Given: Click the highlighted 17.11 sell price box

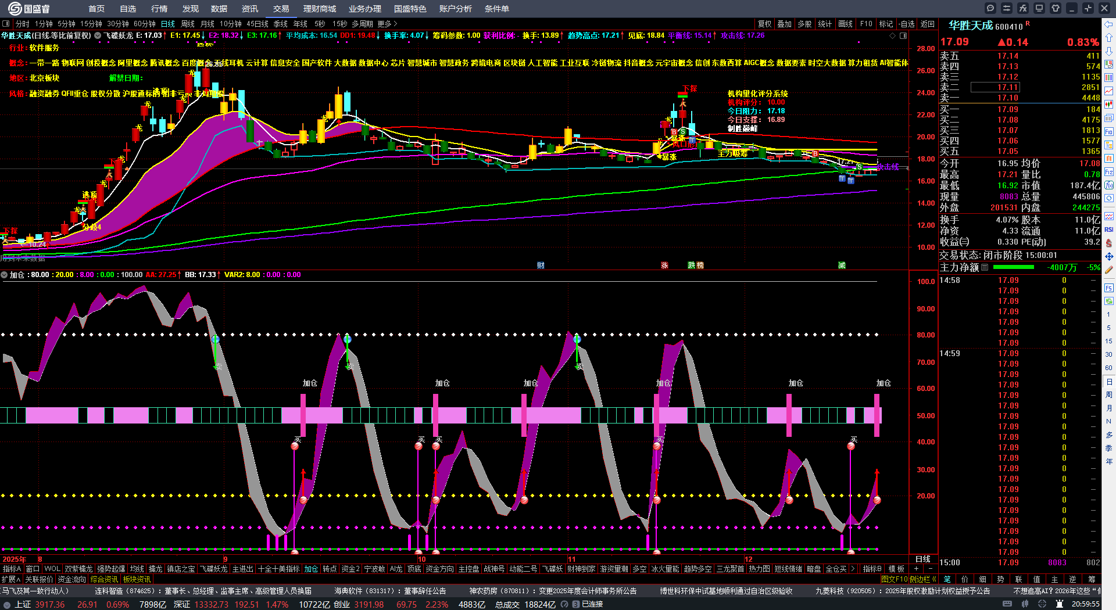Looking at the screenshot, I should (995, 87).
